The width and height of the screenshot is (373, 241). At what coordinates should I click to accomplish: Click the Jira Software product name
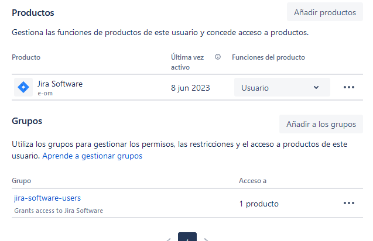click(60, 84)
